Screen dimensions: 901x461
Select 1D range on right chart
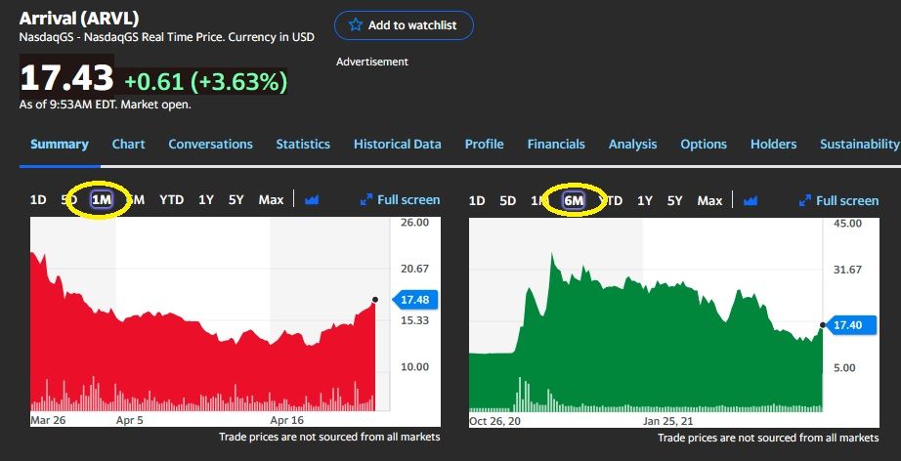[477, 201]
